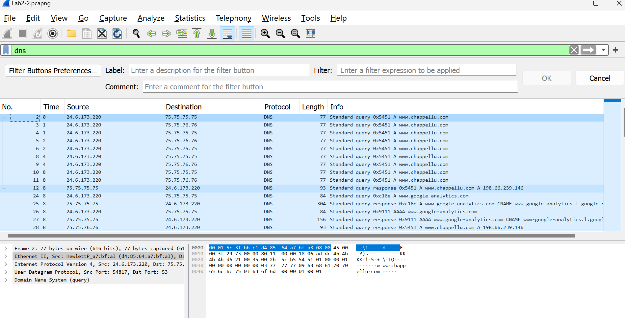Clear the dns display filter
The height and width of the screenshot is (318, 625).
pos(574,50)
